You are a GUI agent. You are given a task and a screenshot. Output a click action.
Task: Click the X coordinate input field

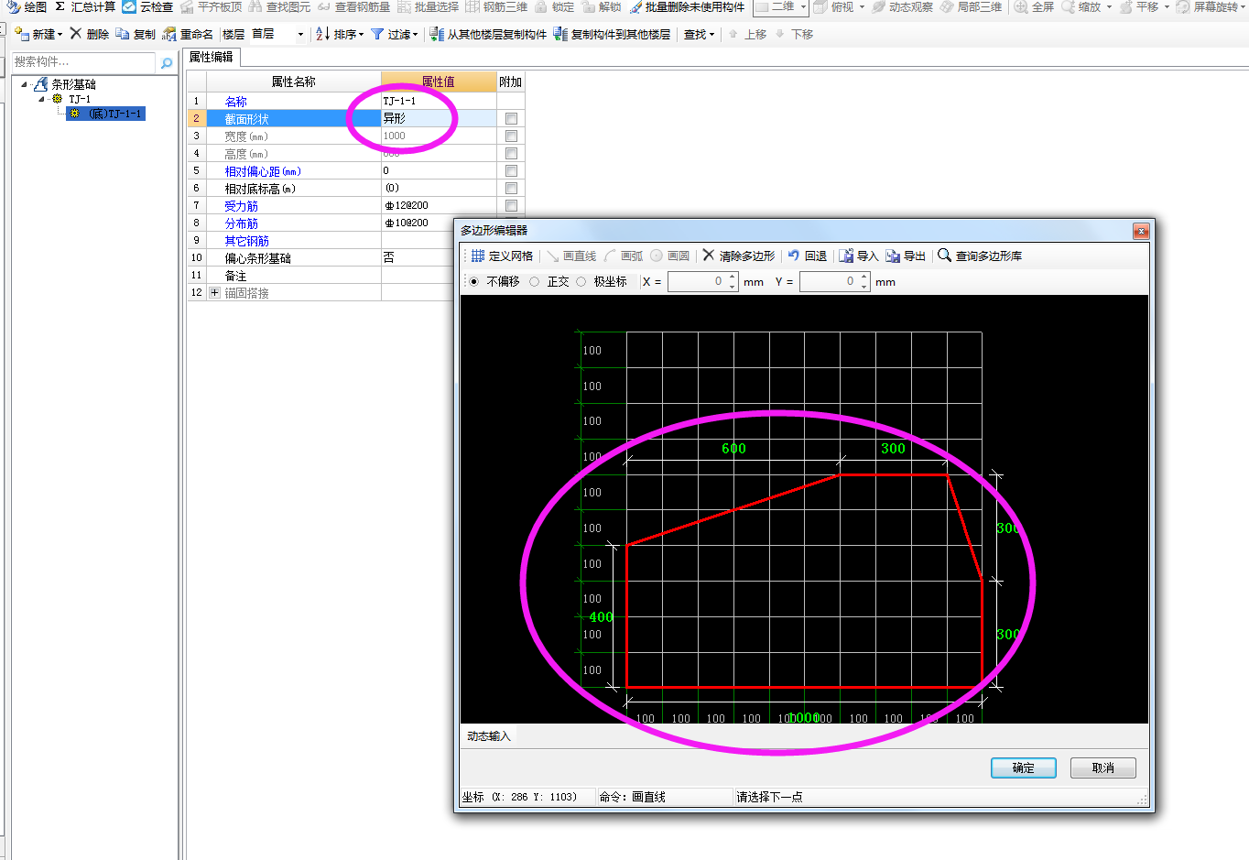(697, 281)
